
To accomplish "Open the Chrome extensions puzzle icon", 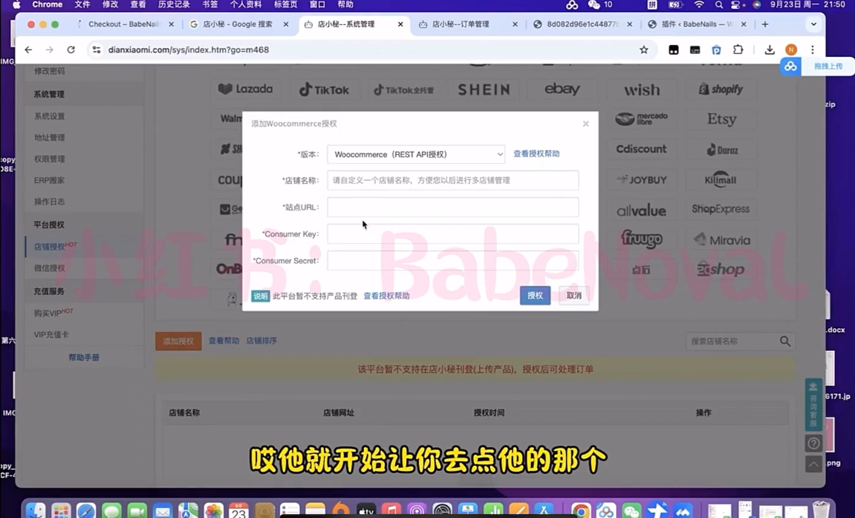I will [738, 50].
